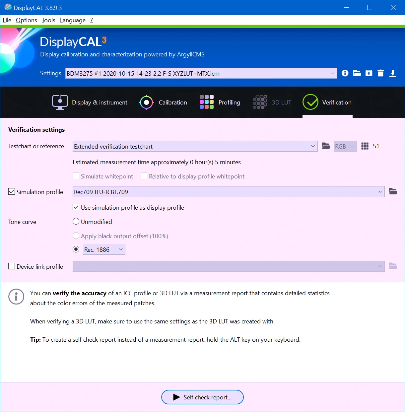405x412 pixels.
Task: Open the Language menu
Action: [x=73, y=20]
